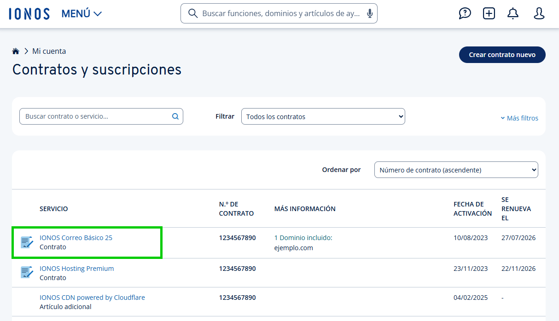Open the Mi cuenta breadcrumb link
The height and width of the screenshot is (321, 559).
49,51
